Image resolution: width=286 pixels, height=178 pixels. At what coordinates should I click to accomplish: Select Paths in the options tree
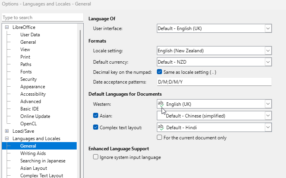coord(26,64)
